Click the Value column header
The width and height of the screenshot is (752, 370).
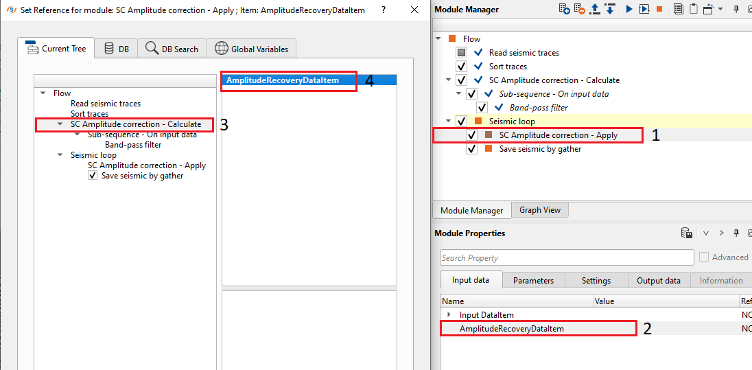pos(666,301)
